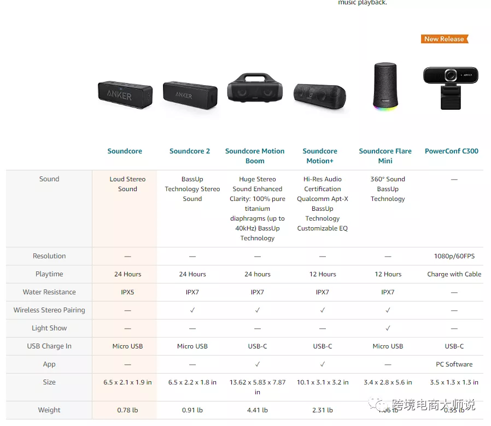Click the 2.31 lb weight value
The height and width of the screenshot is (426, 491).
[x=323, y=410]
